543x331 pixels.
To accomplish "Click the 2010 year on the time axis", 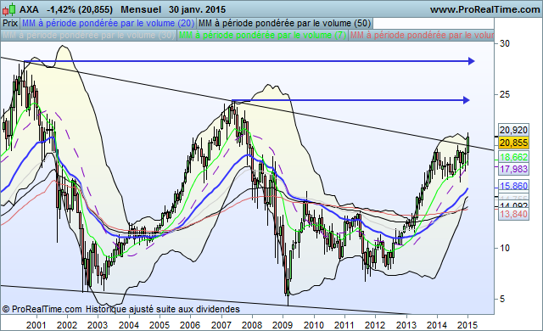I will (314, 325).
